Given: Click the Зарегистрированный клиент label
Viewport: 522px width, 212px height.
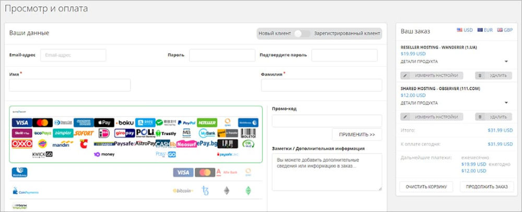Looking at the screenshot, I should pyautogui.click(x=347, y=33).
